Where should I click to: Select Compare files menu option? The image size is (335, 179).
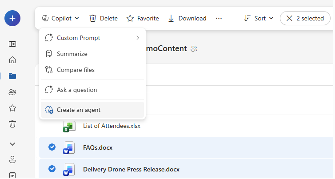(76, 70)
